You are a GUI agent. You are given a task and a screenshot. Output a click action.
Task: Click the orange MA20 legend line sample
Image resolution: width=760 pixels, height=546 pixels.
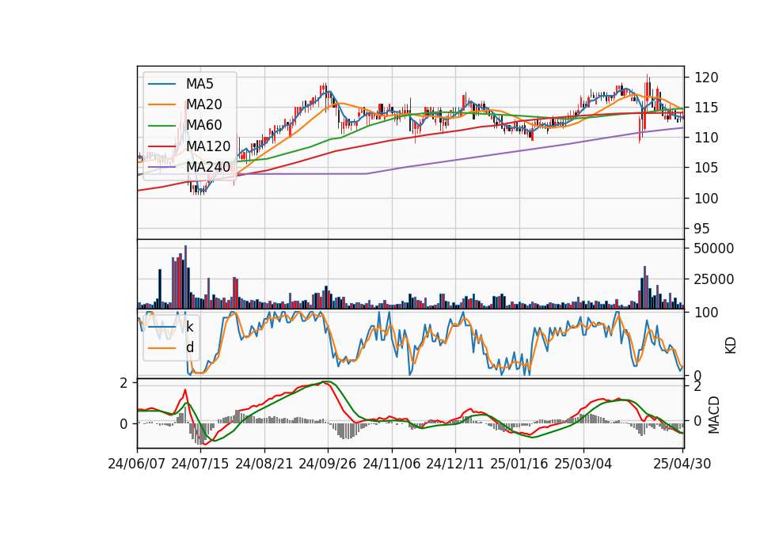(161, 104)
